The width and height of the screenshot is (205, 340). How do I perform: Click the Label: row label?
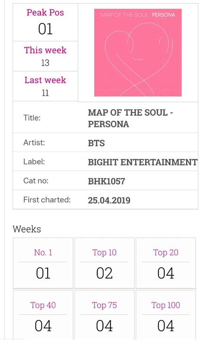coord(34,162)
